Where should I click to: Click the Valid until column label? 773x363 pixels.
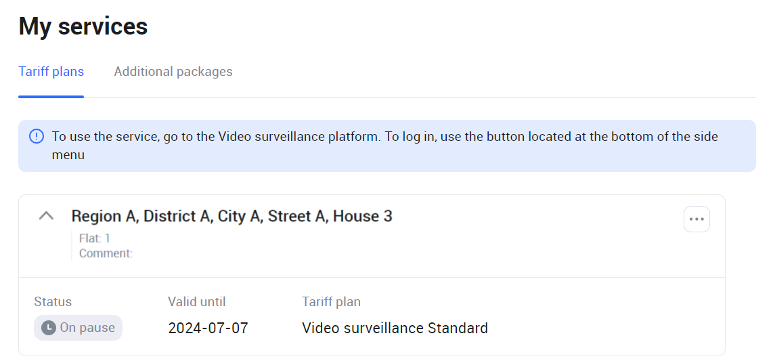click(x=197, y=302)
